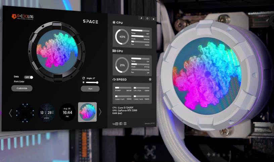Open the YouTube link icon
The image size is (274, 162).
(115, 123)
